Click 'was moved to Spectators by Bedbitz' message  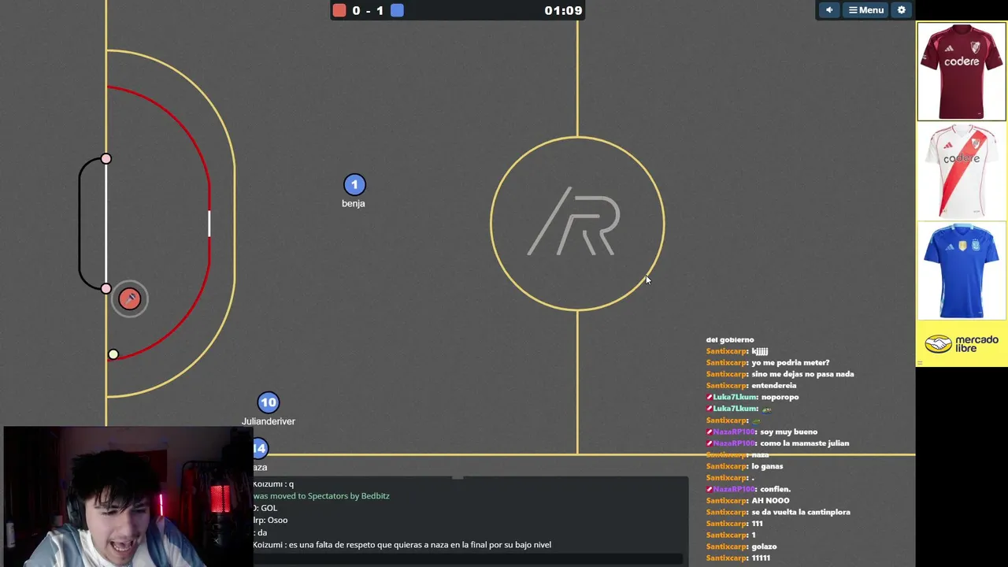(321, 496)
